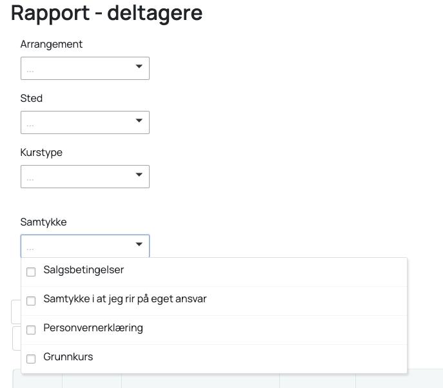Select the Grunnkurs list entry text
Screen dimensions: 443x388
coord(68,357)
